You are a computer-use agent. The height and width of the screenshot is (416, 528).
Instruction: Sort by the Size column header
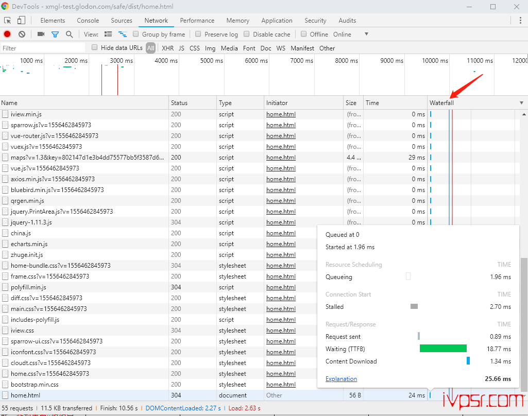[353, 103]
